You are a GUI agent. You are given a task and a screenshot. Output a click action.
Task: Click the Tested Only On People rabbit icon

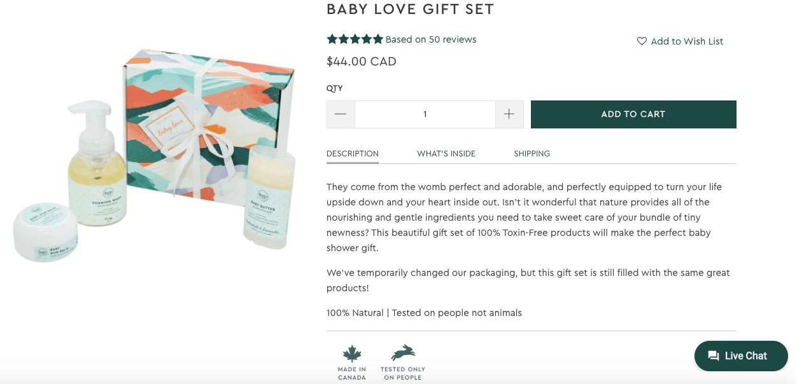[x=402, y=353]
